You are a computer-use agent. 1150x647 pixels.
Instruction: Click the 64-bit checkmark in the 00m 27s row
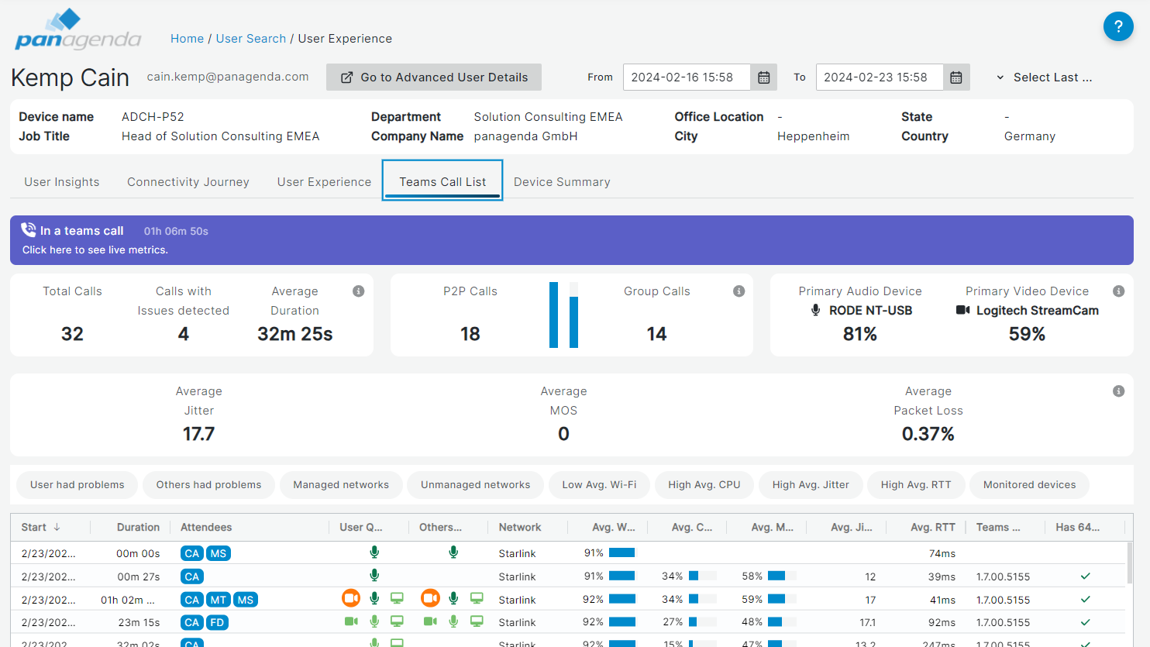click(x=1086, y=576)
